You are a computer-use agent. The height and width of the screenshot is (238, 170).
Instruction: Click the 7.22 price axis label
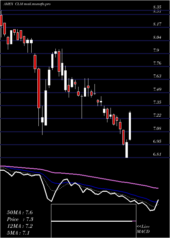click(x=157, y=115)
